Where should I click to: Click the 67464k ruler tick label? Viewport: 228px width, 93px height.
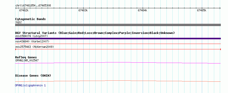[x=142, y=10]
